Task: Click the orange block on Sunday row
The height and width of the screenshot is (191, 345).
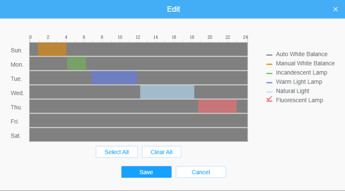Action: pos(52,49)
